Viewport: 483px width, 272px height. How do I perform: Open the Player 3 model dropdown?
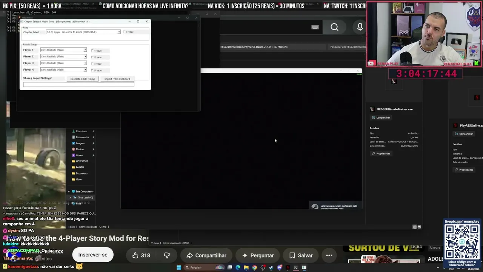coord(63,63)
